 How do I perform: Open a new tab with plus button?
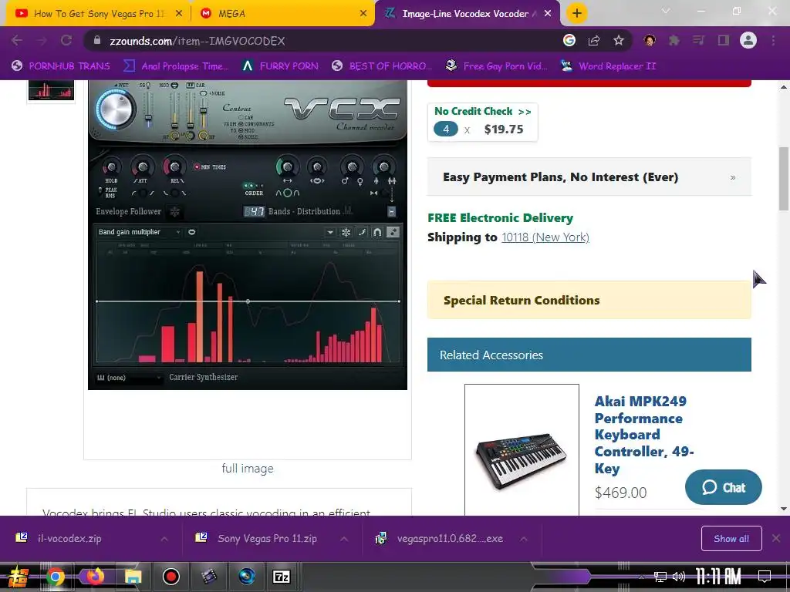[x=577, y=14]
